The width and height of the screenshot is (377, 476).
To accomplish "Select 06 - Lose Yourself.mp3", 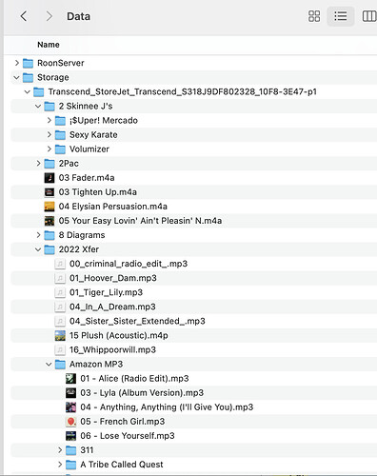I will pyautogui.click(x=128, y=436).
